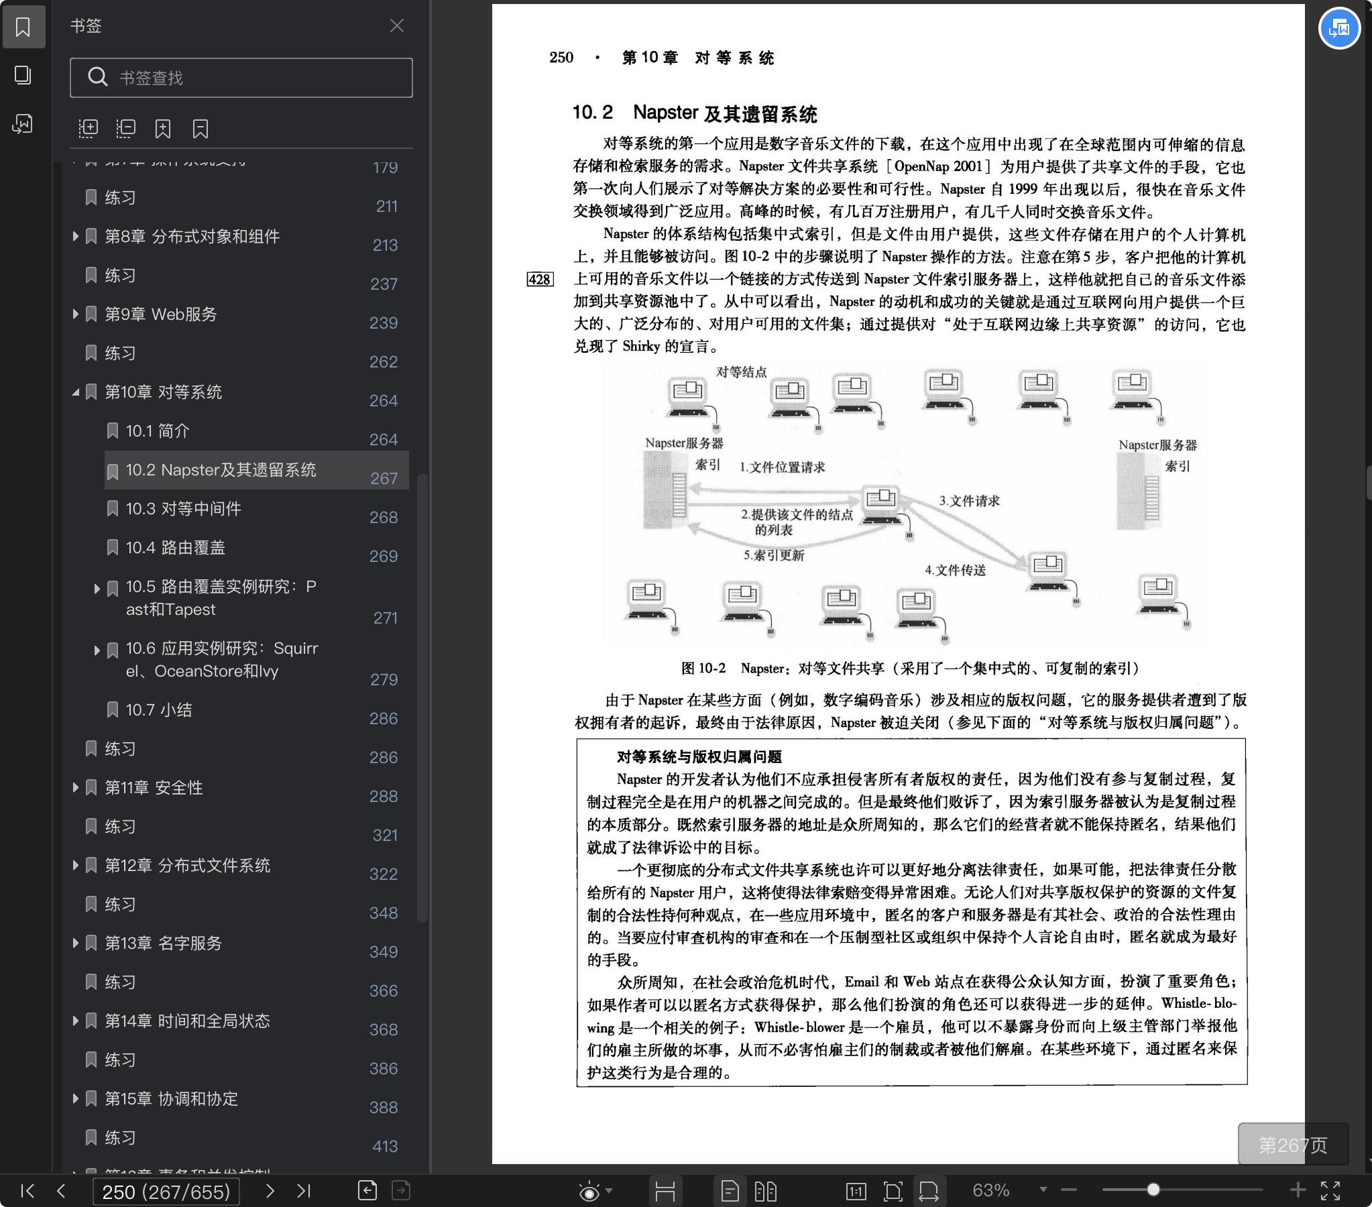Viewport: 1372px width, 1207px height.
Task: Switch to two-page view
Action: 765,1191
